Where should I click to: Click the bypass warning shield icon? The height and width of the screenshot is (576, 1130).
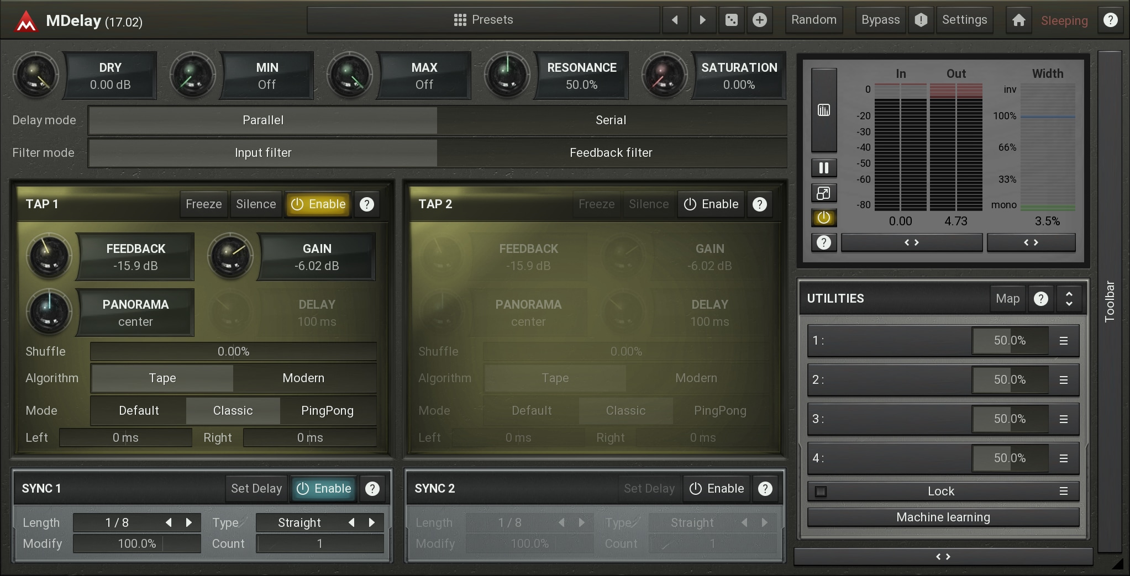(921, 20)
